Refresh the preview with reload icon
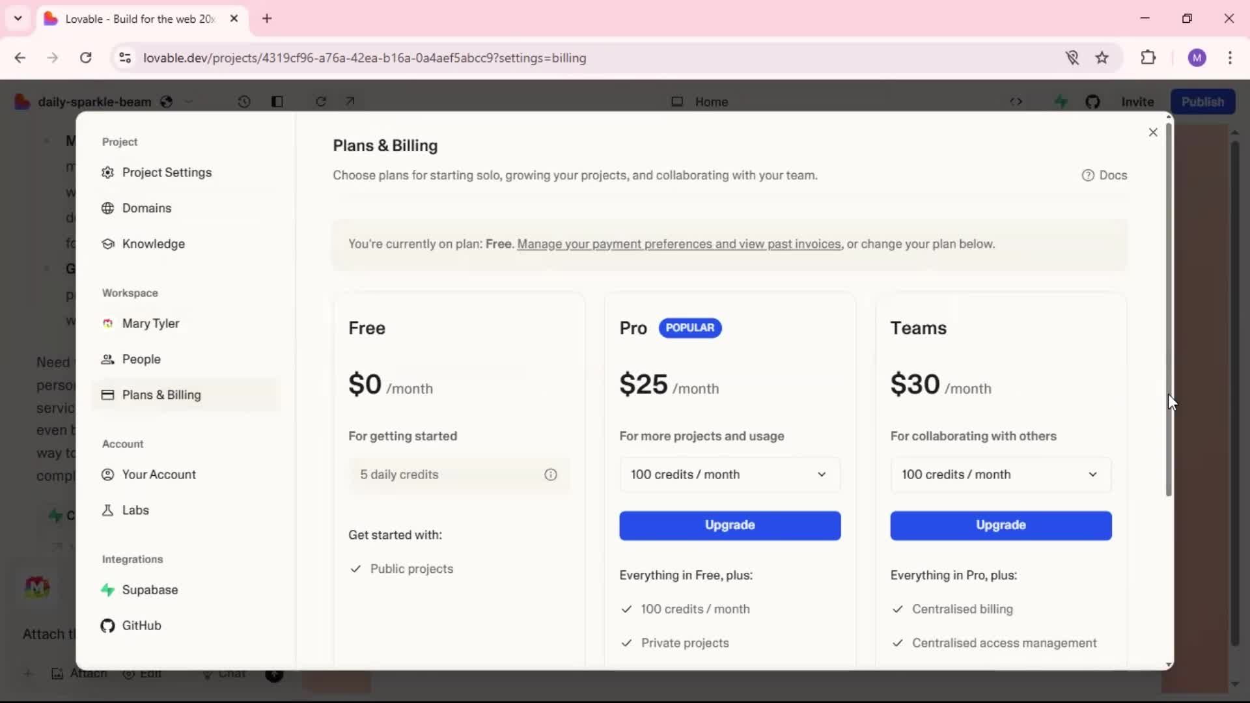Screen dimensions: 1250x703 point(321,102)
